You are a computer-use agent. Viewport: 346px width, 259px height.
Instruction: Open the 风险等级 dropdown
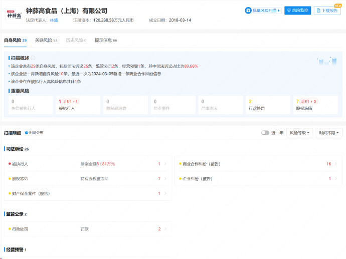pyautogui.click(x=299, y=133)
